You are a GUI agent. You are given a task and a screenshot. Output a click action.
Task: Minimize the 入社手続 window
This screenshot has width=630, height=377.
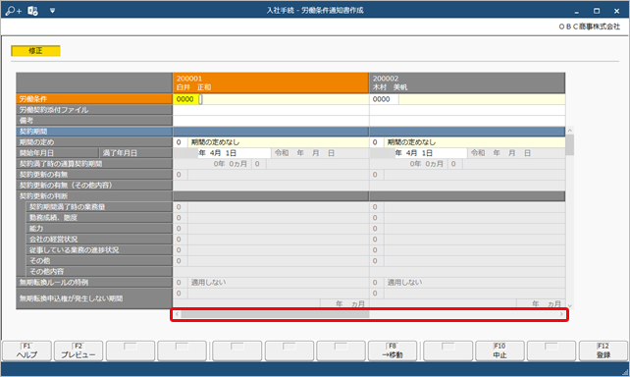[576, 11]
